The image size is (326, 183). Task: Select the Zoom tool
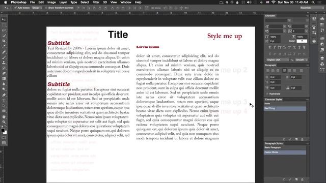(4, 122)
